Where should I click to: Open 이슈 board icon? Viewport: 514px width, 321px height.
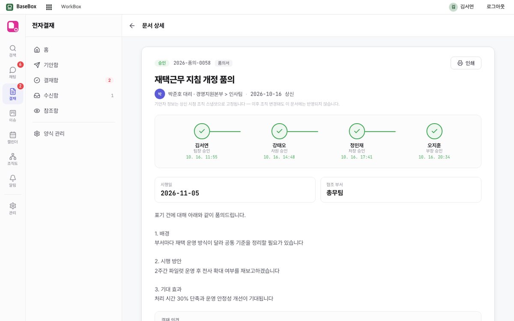click(13, 116)
